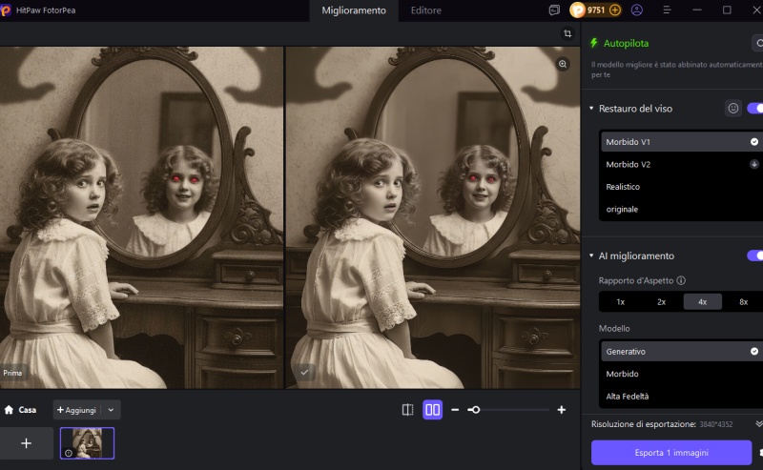
Task: Toggle AI miglioramento switch
Action: click(x=755, y=255)
